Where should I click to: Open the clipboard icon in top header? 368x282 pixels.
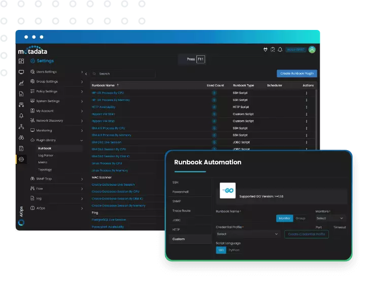[273, 50]
